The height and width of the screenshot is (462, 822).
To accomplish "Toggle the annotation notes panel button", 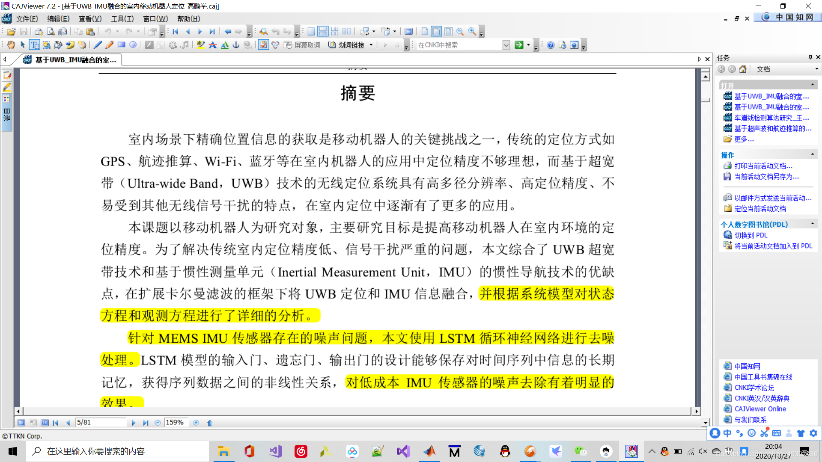I will (x=7, y=76).
